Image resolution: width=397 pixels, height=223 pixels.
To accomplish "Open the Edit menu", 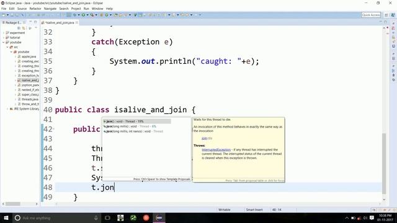I will (12, 9).
